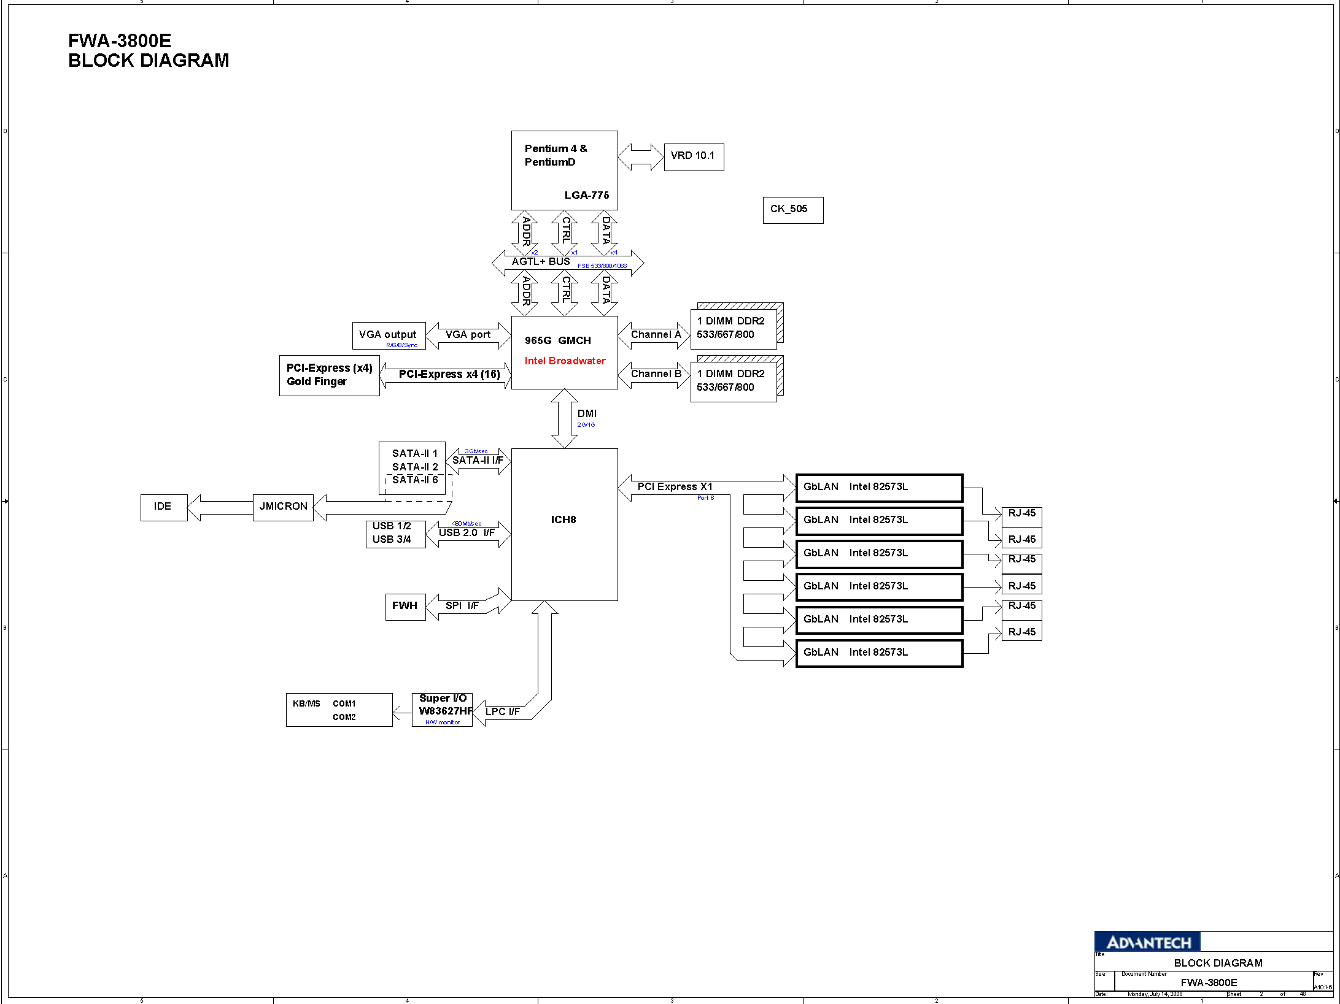Click the KB/MS label
The height and width of the screenshot is (1004, 1340).
(306, 703)
